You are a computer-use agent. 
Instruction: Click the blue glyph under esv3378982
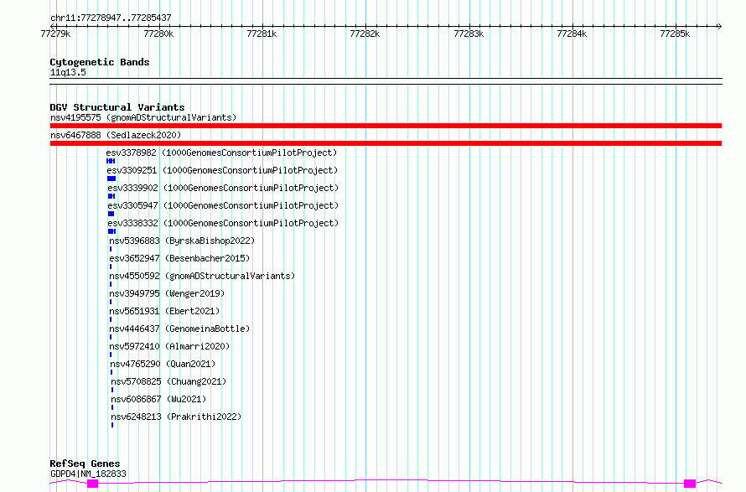[111, 161]
